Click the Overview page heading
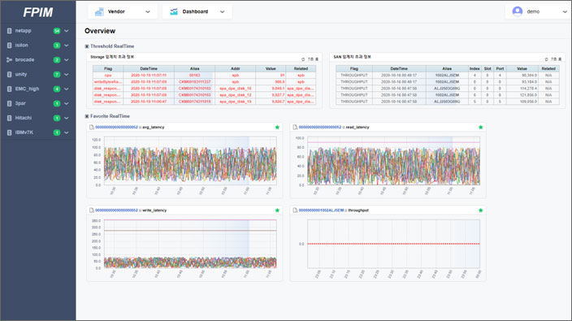 (100, 31)
